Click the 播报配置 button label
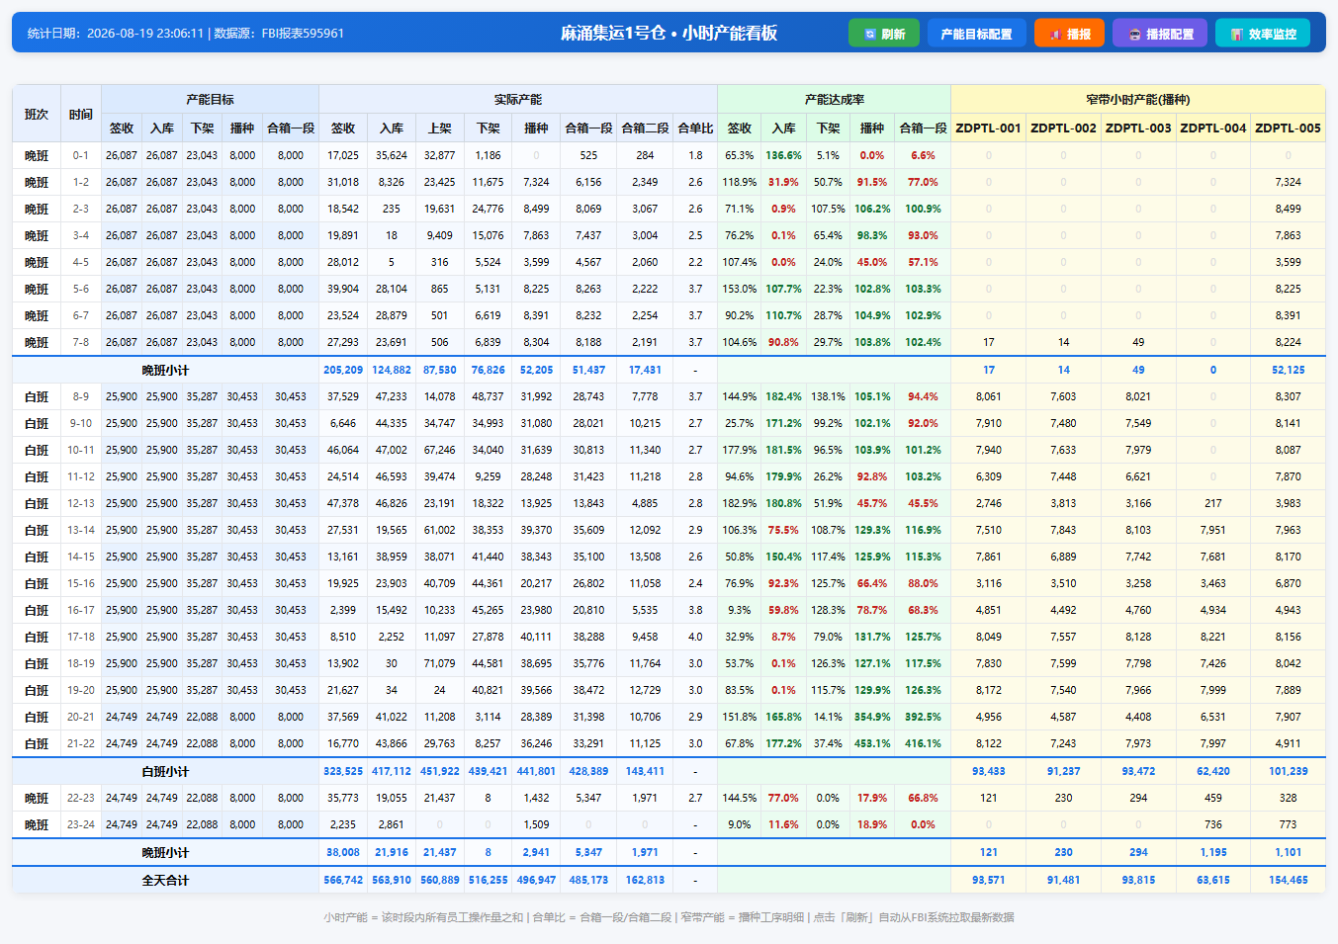The image size is (1338, 944). pos(1170,34)
